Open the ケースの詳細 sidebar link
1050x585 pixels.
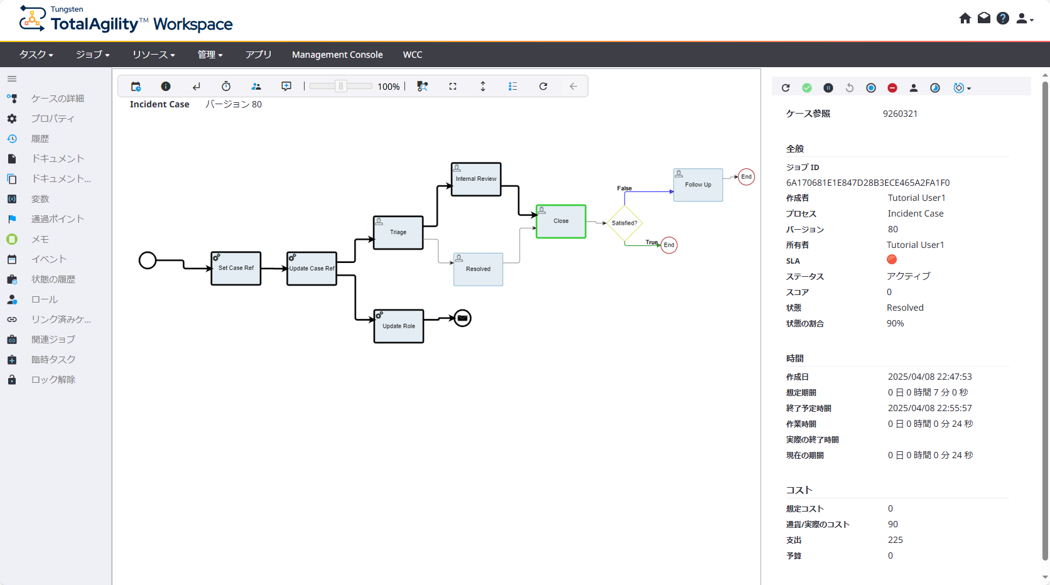click(x=58, y=99)
